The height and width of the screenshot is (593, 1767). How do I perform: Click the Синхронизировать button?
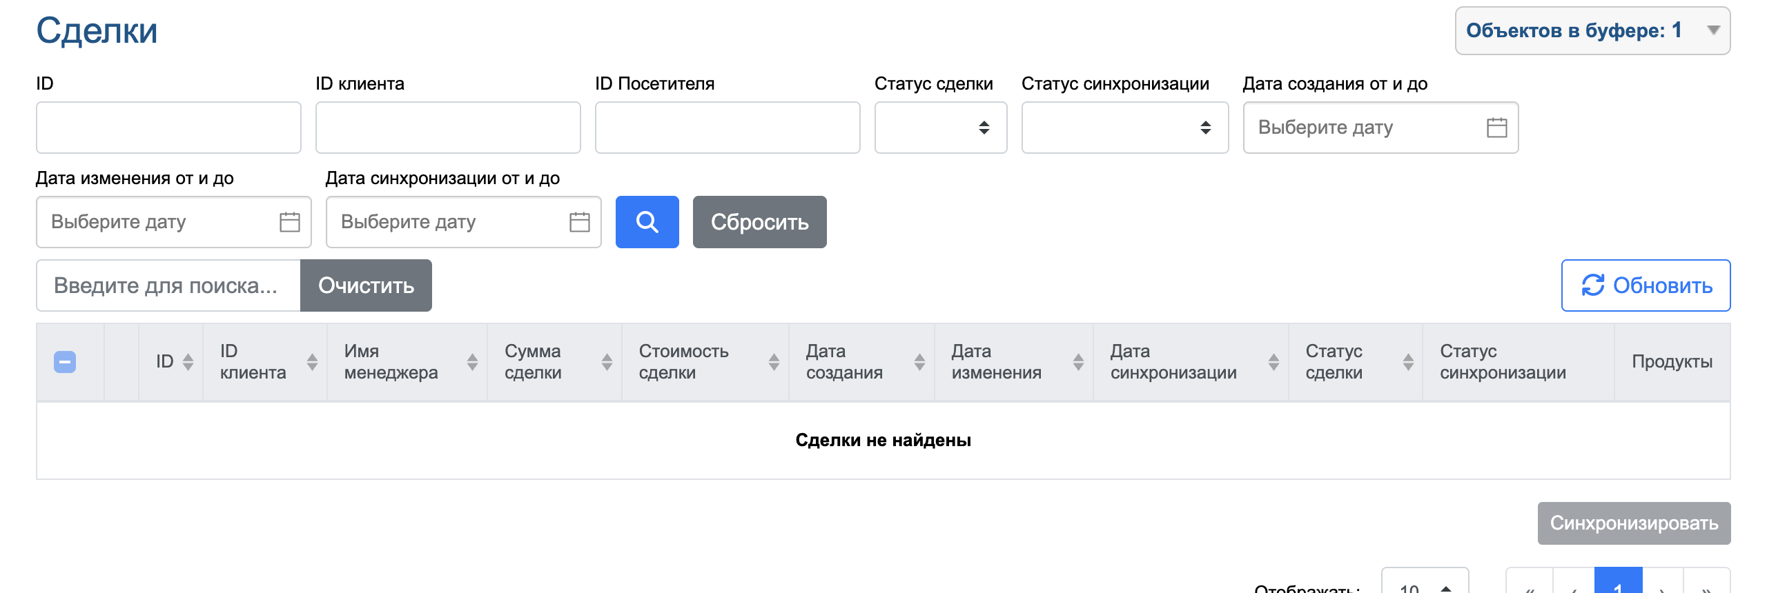[x=1634, y=523]
